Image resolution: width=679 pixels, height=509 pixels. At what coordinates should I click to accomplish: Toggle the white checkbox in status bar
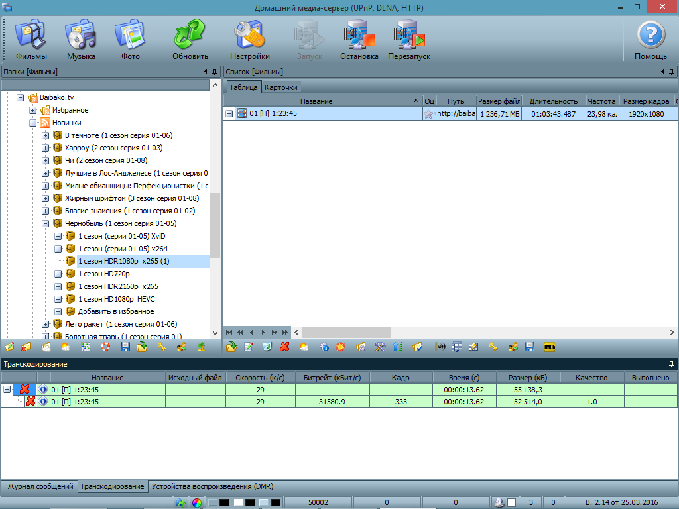pyautogui.click(x=511, y=503)
